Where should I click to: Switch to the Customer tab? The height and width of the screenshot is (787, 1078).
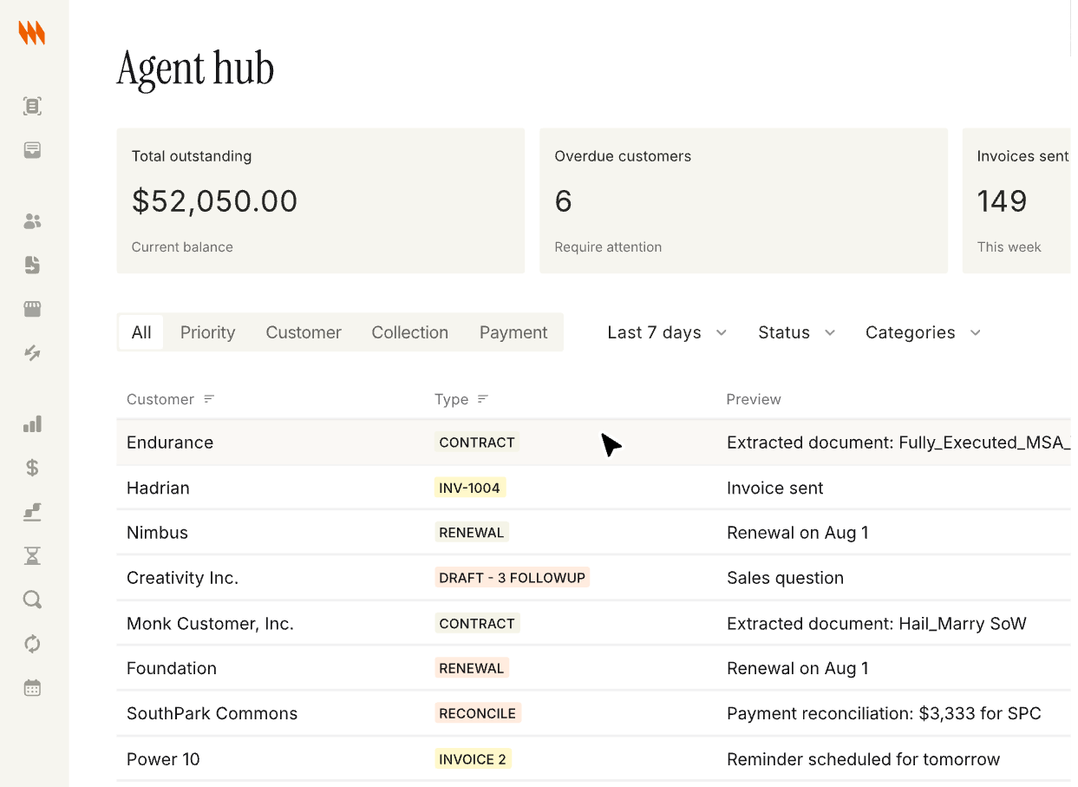click(x=304, y=332)
